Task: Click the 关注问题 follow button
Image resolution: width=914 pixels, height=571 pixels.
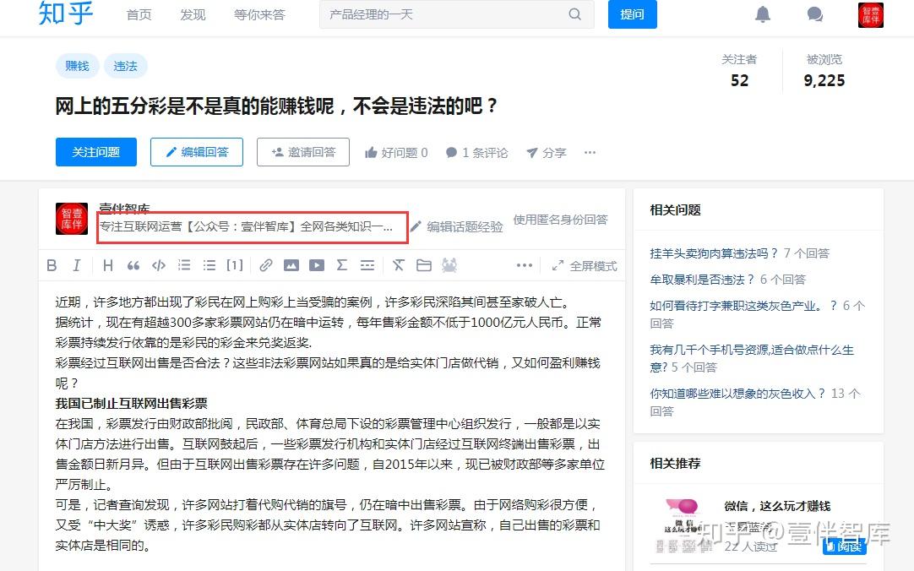Action: point(95,153)
